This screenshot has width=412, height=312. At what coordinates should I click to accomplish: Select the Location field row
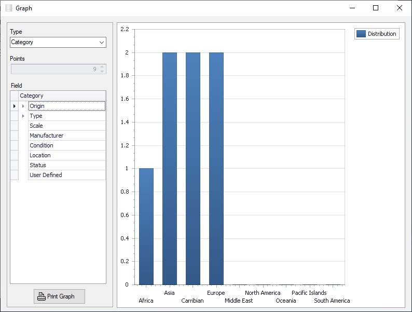click(x=67, y=155)
